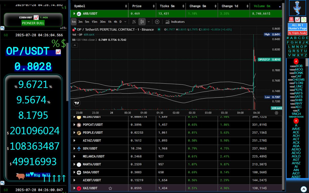Click the By Kripto Analiz banner
Image resolution: width=309 pixels, height=193 pixels.
pos(297,33)
